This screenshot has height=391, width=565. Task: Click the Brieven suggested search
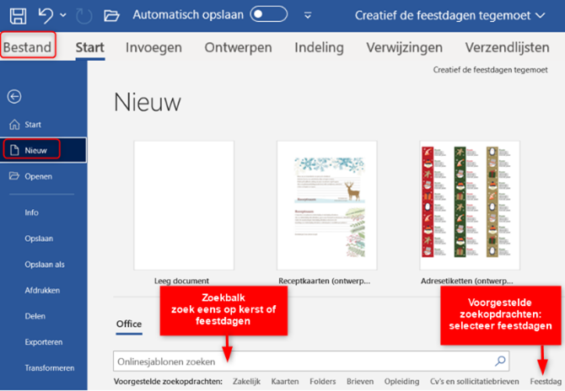coord(360,381)
